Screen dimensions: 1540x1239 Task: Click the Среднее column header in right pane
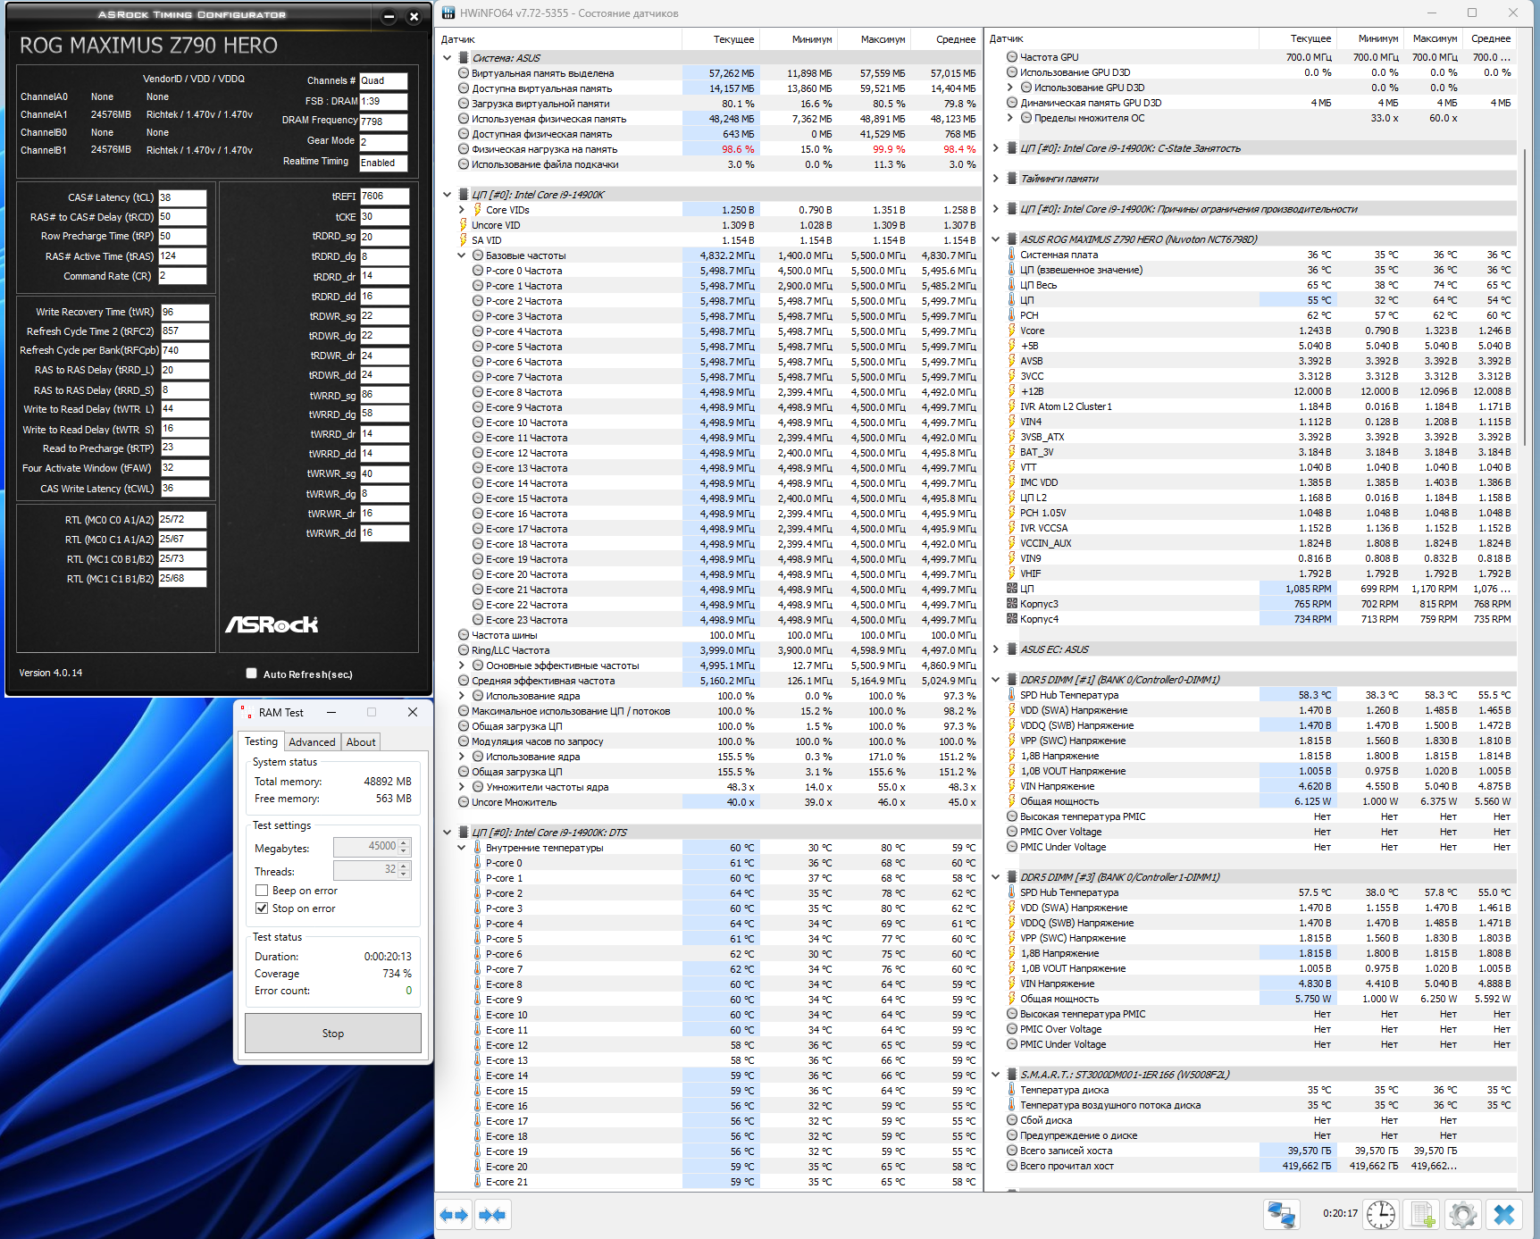click(x=1491, y=38)
